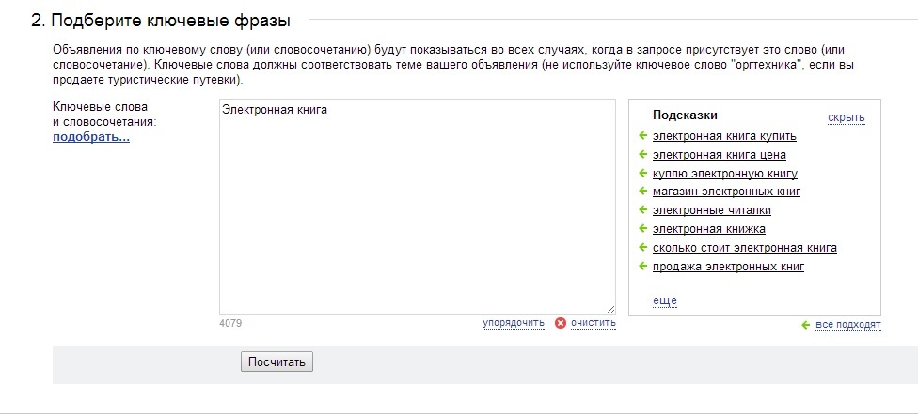Screen dimensions: 918x415
Task: Add suggestion arrow for 'электронная книга купить'
Action: [642, 135]
